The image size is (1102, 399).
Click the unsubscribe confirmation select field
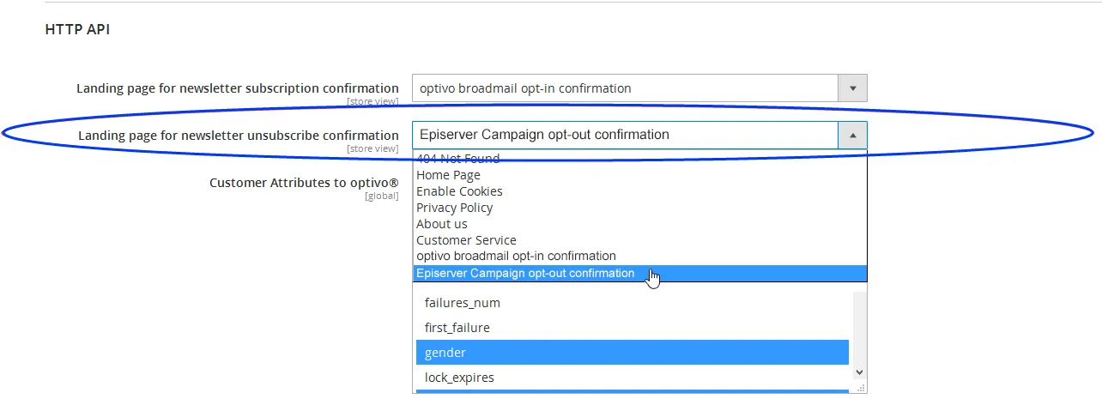[639, 135]
